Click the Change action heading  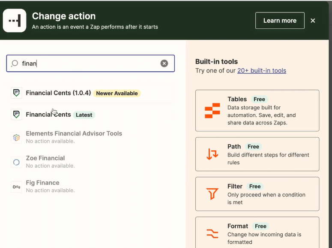(64, 16)
